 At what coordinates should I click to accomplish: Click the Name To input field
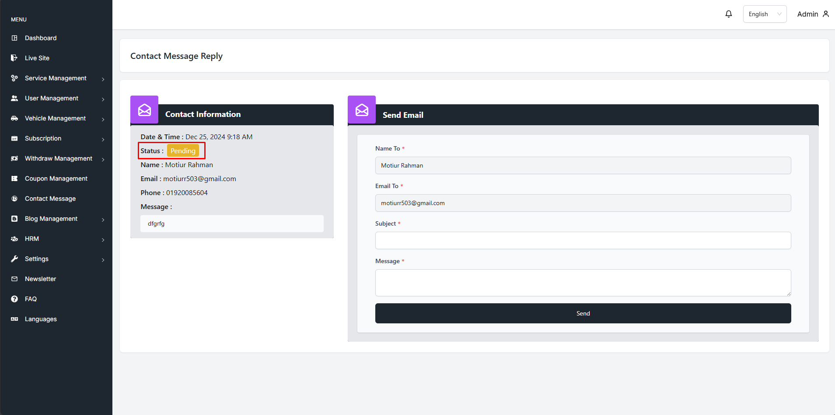[583, 165]
